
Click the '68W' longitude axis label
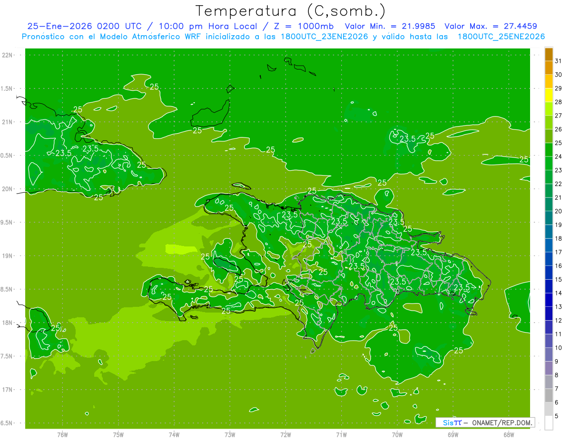point(509,434)
